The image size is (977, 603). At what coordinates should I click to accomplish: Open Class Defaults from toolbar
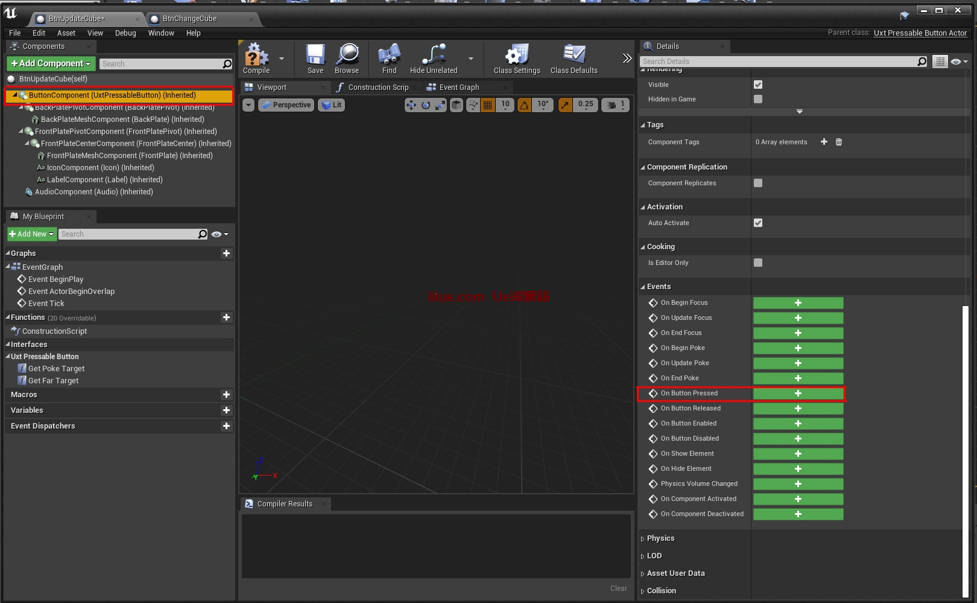574,58
